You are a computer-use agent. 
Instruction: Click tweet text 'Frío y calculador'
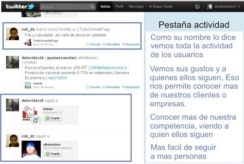click(66, 35)
